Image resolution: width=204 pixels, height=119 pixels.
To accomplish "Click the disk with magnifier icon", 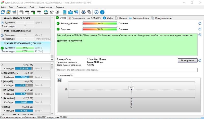I will coord(39,12).
